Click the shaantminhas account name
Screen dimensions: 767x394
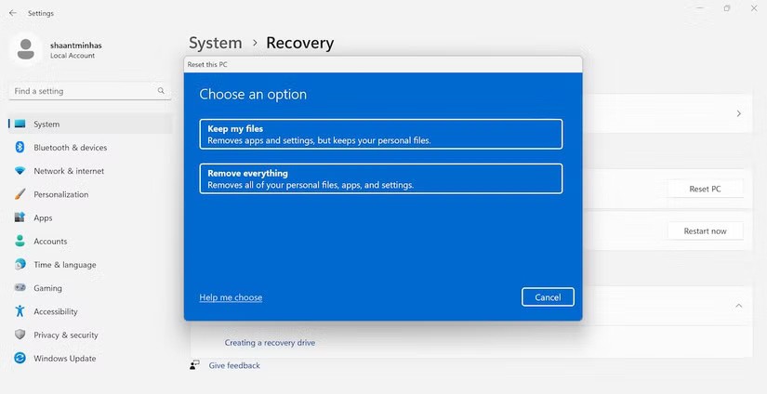[x=76, y=45]
